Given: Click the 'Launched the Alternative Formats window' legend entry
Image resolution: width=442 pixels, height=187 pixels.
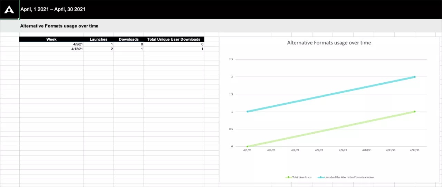Looking at the screenshot, I should (349, 177).
